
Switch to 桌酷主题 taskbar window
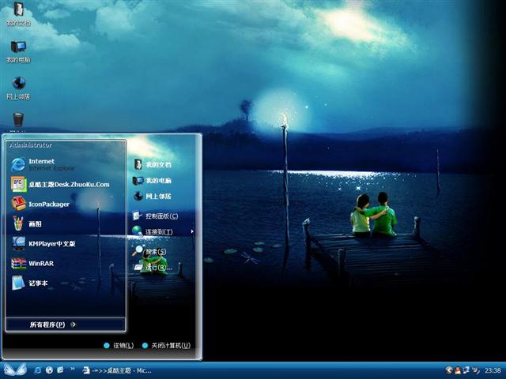click(x=117, y=370)
